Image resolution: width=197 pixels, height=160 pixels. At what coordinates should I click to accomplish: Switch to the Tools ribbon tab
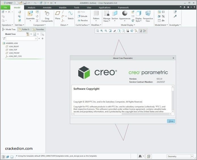(x=77, y=8)
